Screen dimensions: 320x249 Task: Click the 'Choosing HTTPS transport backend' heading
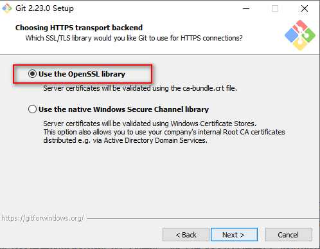click(79, 28)
